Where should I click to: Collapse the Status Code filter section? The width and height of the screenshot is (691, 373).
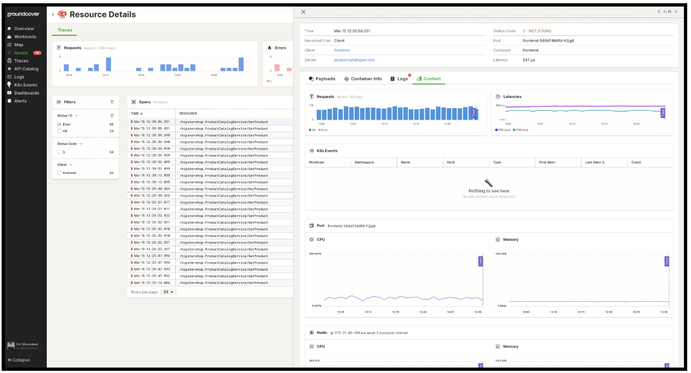tap(81, 144)
